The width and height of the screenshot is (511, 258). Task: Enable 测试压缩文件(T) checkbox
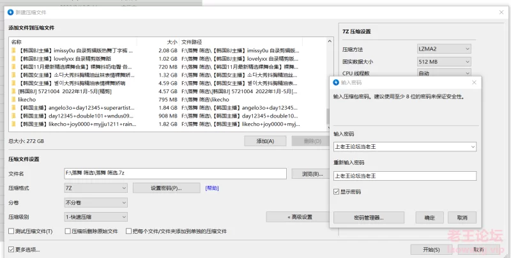click(11, 231)
